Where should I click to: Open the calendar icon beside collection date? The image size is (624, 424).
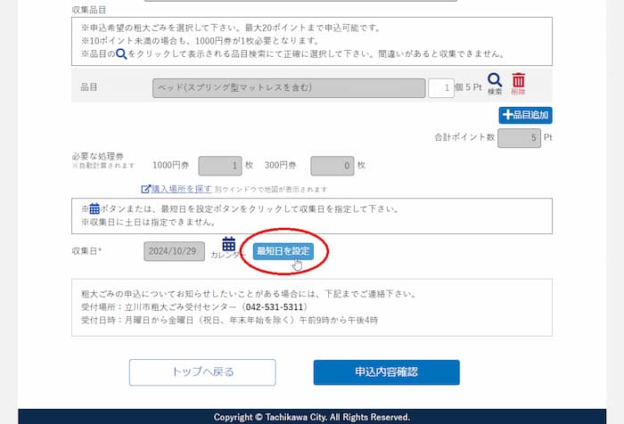click(228, 243)
